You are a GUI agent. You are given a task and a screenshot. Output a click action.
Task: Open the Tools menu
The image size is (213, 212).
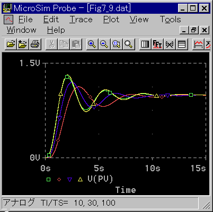click(x=171, y=20)
